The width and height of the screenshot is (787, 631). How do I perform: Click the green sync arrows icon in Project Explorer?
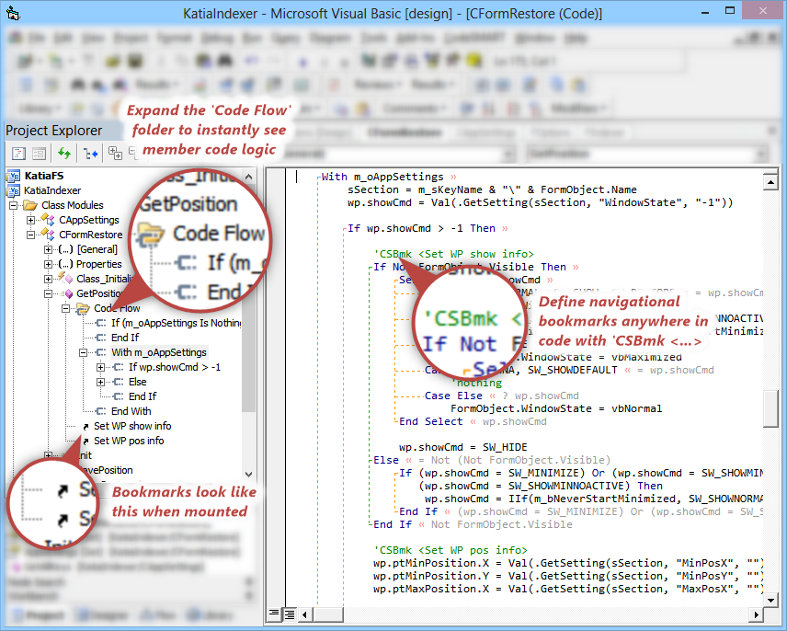[x=63, y=153]
